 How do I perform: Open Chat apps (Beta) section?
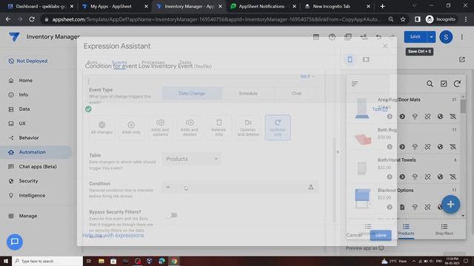coord(38,166)
